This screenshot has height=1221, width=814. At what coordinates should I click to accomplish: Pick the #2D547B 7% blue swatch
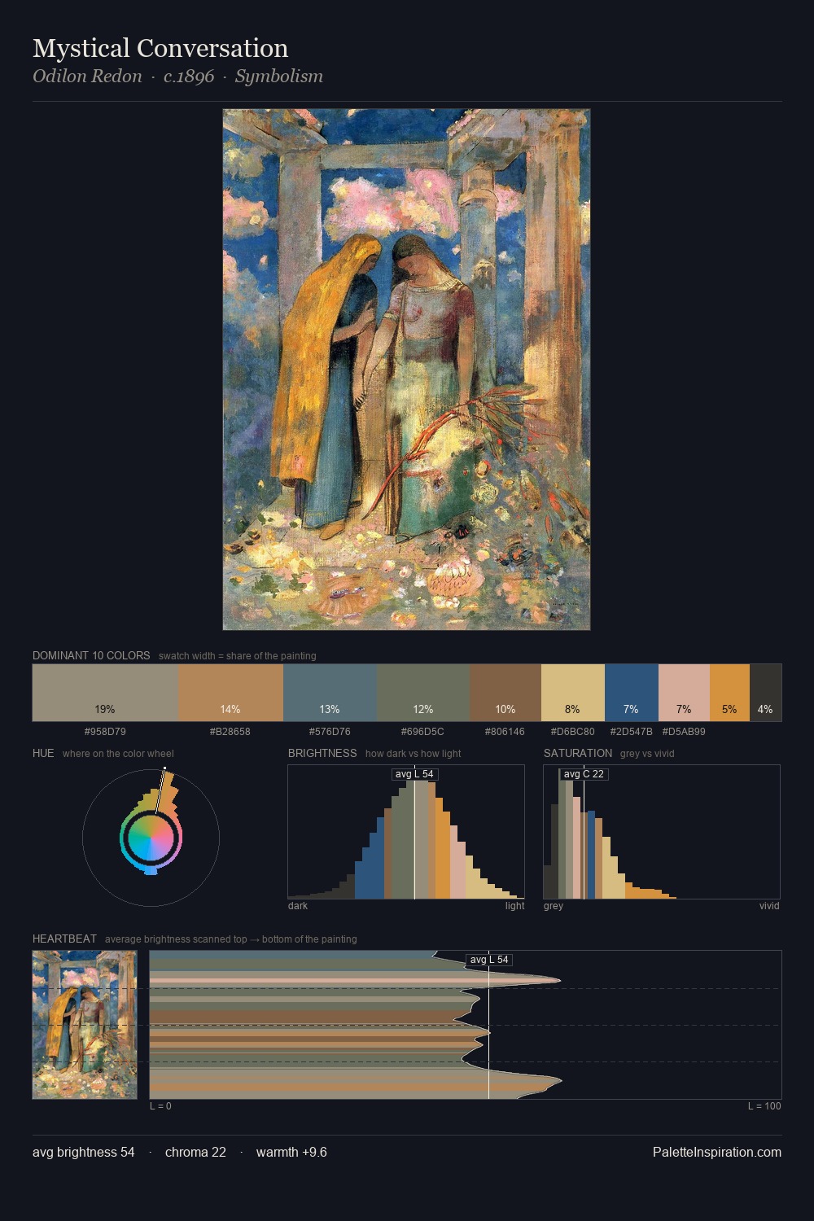click(x=632, y=693)
